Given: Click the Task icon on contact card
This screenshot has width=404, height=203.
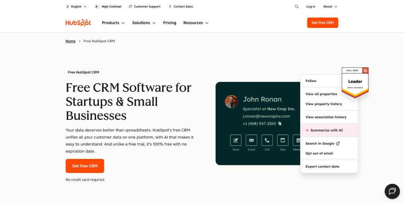Looking at the screenshot, I should 282,140.
